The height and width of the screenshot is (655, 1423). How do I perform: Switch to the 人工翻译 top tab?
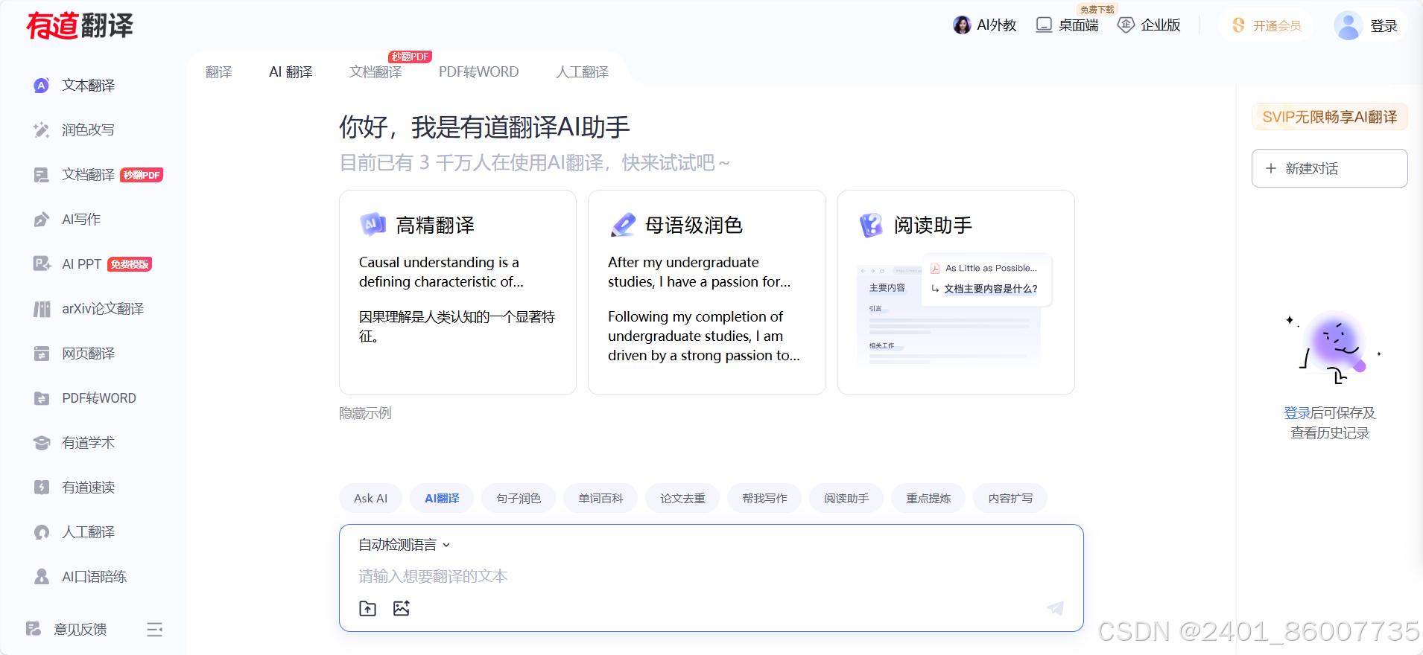pyautogui.click(x=583, y=72)
